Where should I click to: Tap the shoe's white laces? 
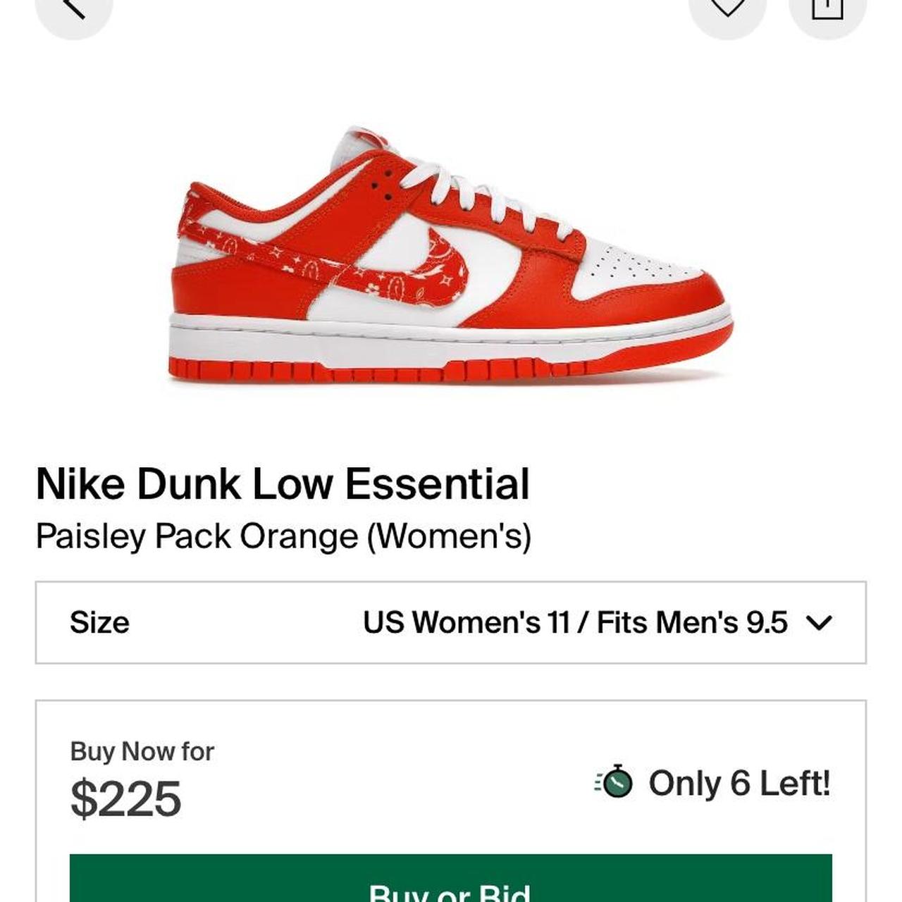point(493,194)
